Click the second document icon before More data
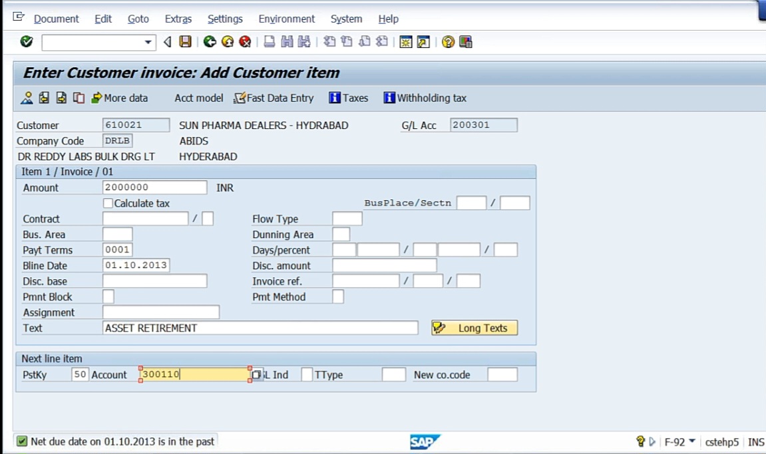This screenshot has width=766, height=454. (44, 98)
